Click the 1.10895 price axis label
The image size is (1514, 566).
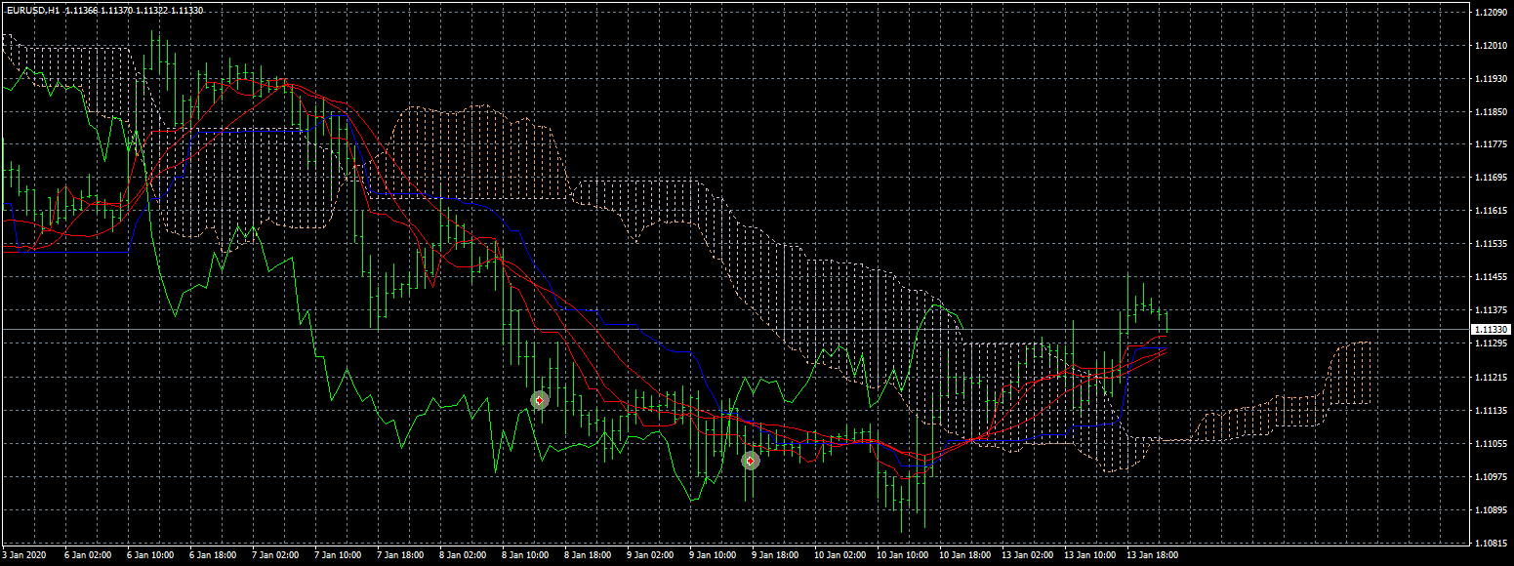coord(1493,509)
